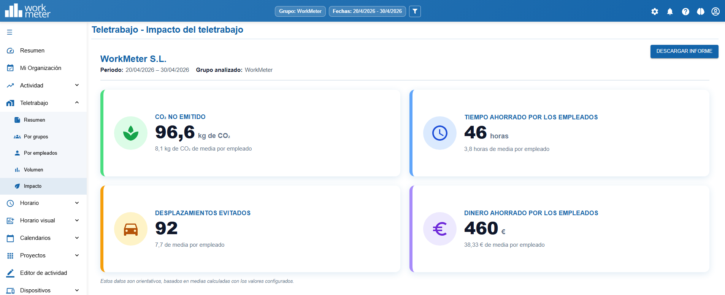
Task: Click the DESPLAZAMIENTOS EVITADOS card title
Action: pyautogui.click(x=203, y=213)
